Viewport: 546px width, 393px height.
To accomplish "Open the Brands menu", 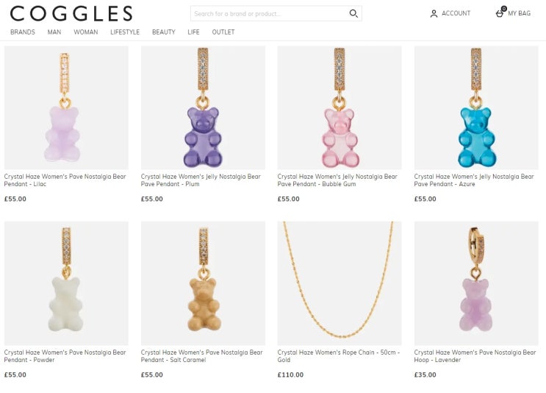I will (23, 32).
